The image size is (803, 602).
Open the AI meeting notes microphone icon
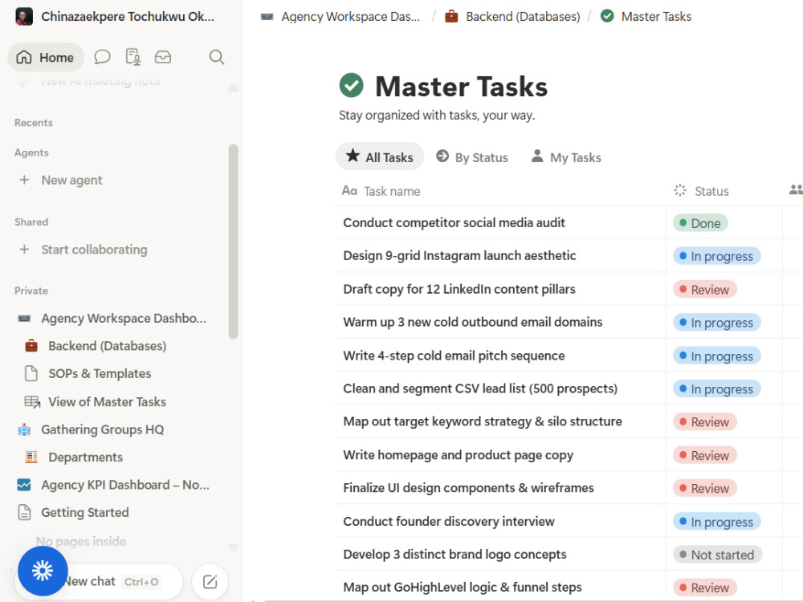tap(133, 57)
